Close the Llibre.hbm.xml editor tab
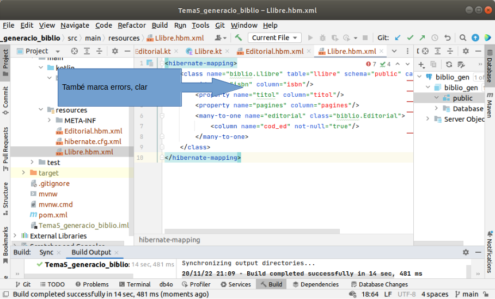 (x=382, y=51)
